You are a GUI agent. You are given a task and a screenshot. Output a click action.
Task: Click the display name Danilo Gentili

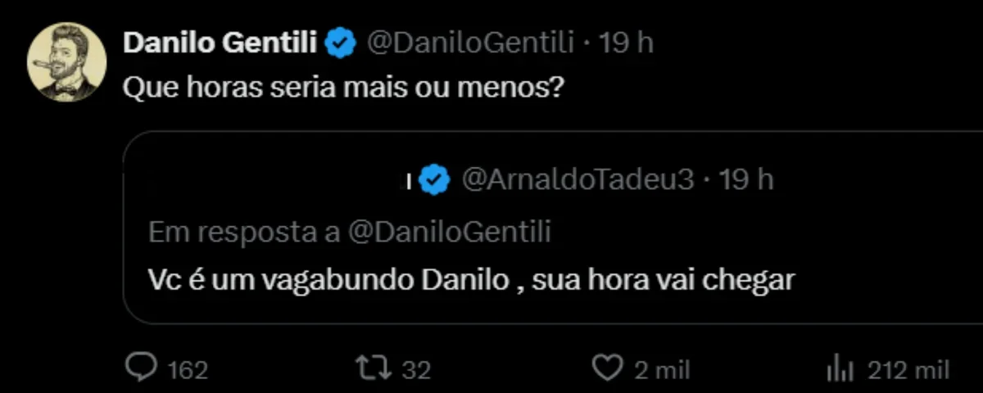[220, 43]
